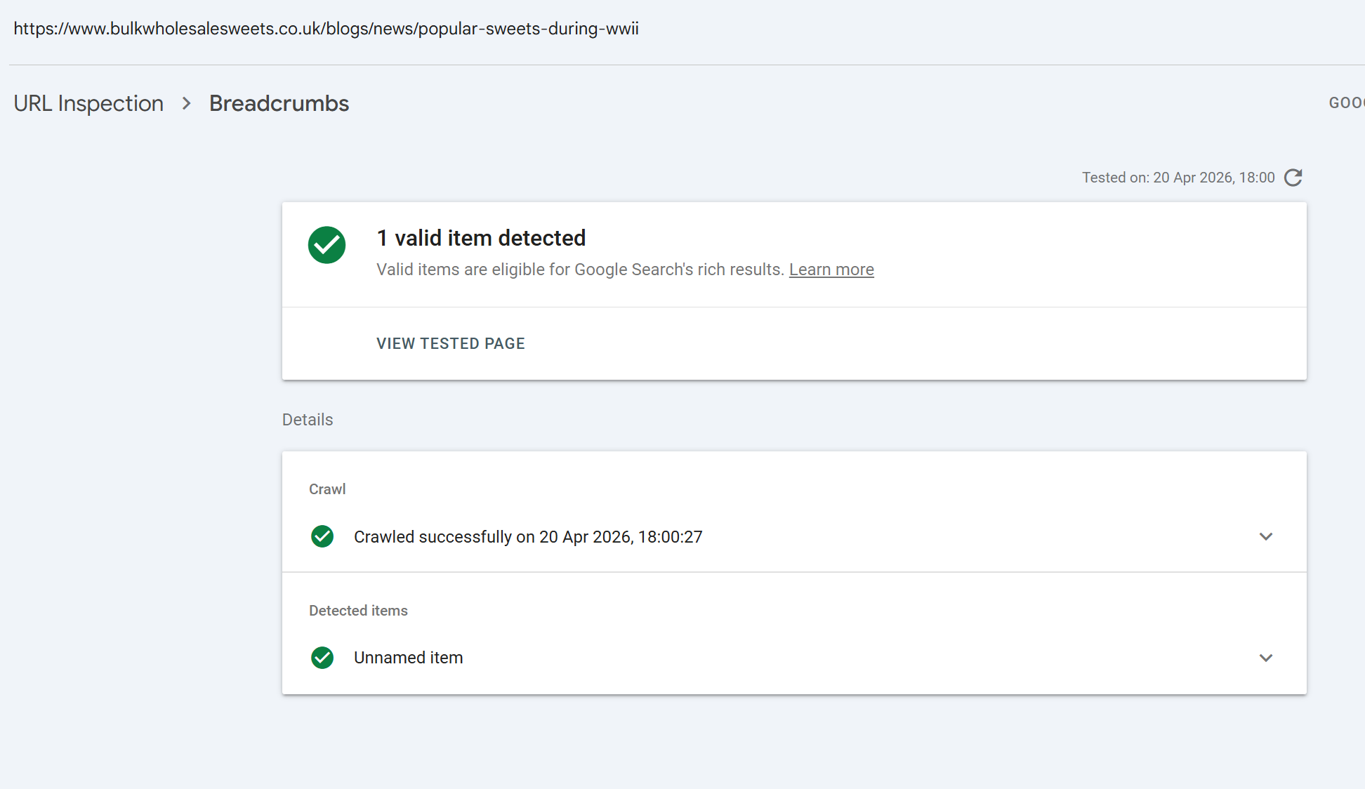
Task: Click the Unnamed item label
Action: click(x=408, y=658)
